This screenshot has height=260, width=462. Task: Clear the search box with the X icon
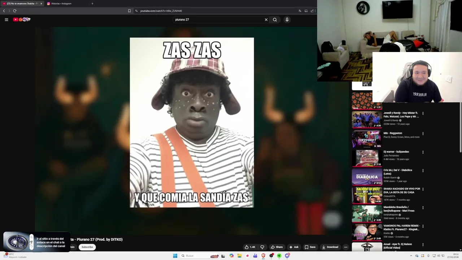click(266, 19)
